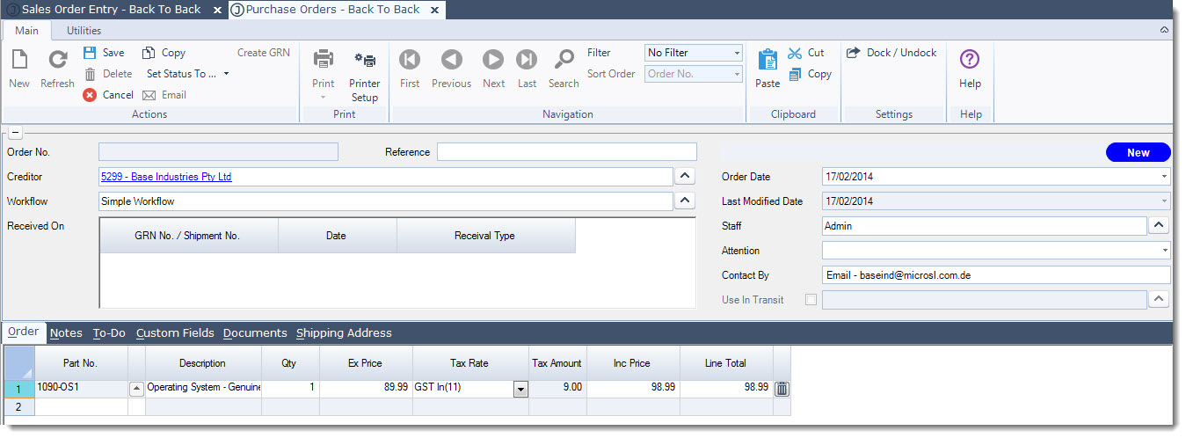Open Help
The image size is (1186, 438).
(x=970, y=69)
